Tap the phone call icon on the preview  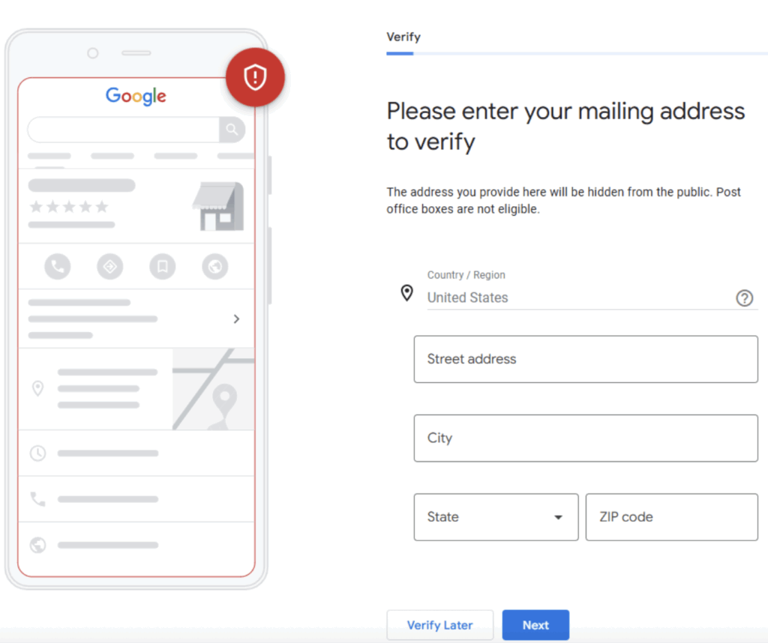(58, 267)
